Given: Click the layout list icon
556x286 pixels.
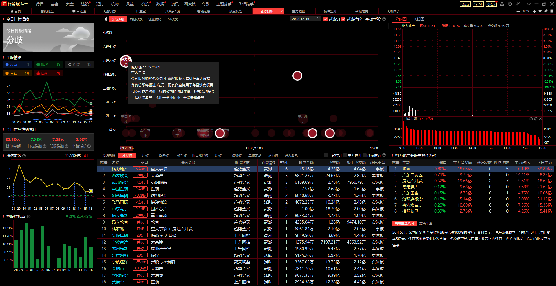Looking at the screenshot, I should click(552, 11).
